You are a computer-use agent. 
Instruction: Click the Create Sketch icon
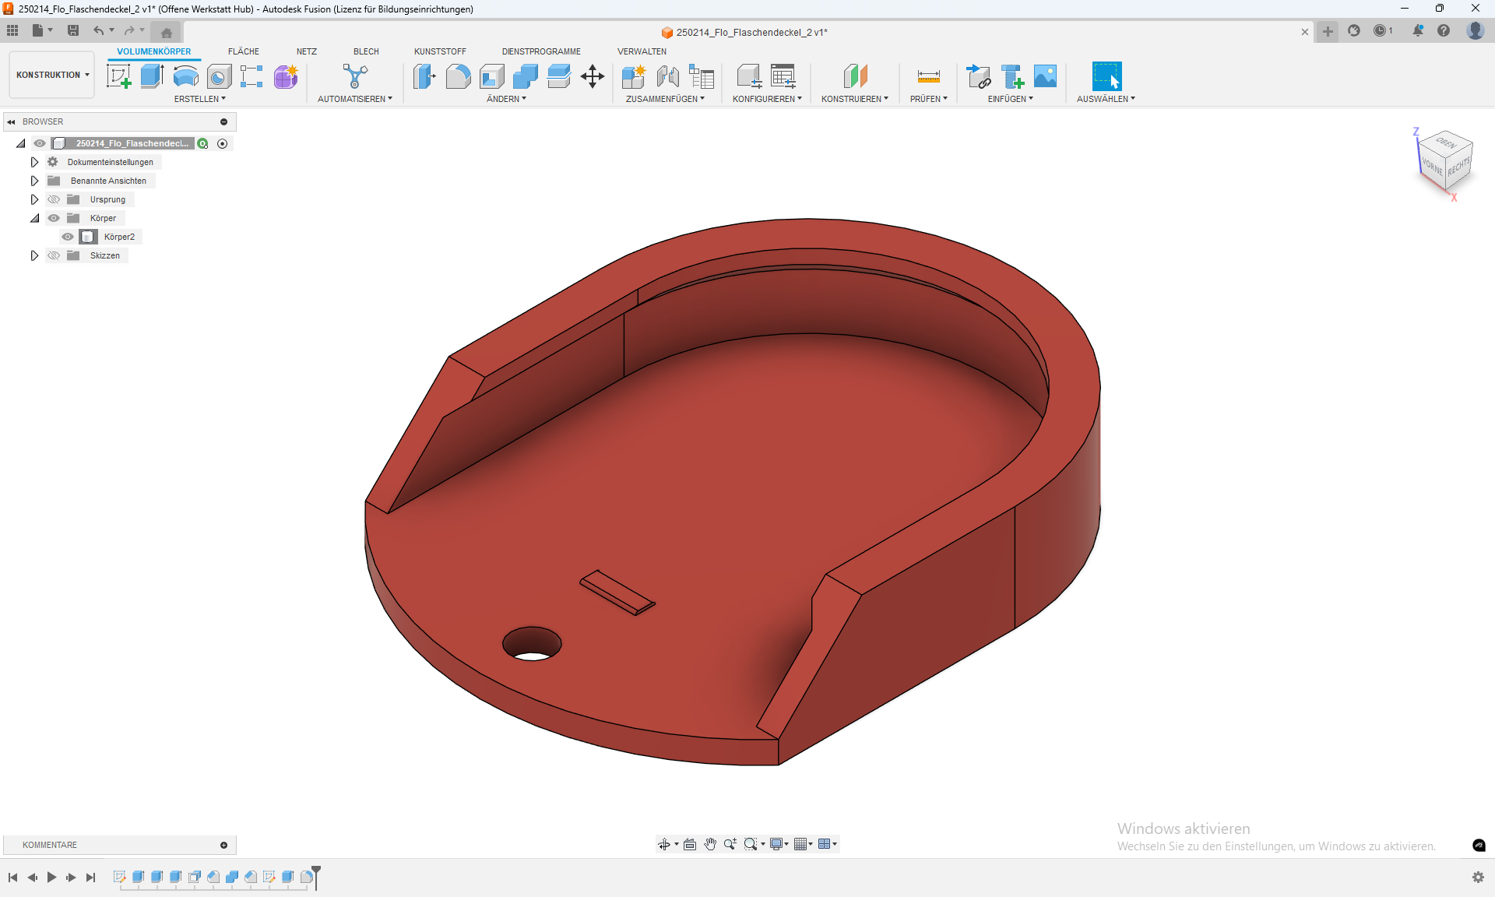[x=118, y=76]
